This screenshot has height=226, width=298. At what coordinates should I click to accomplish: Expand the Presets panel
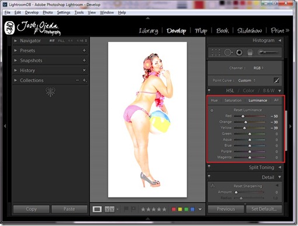(15, 51)
